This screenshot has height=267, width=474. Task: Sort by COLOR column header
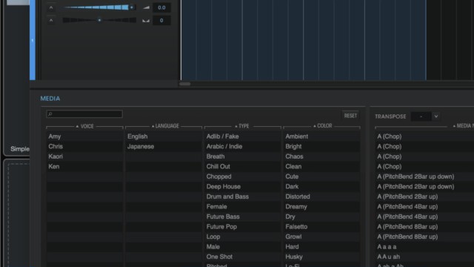(x=323, y=125)
